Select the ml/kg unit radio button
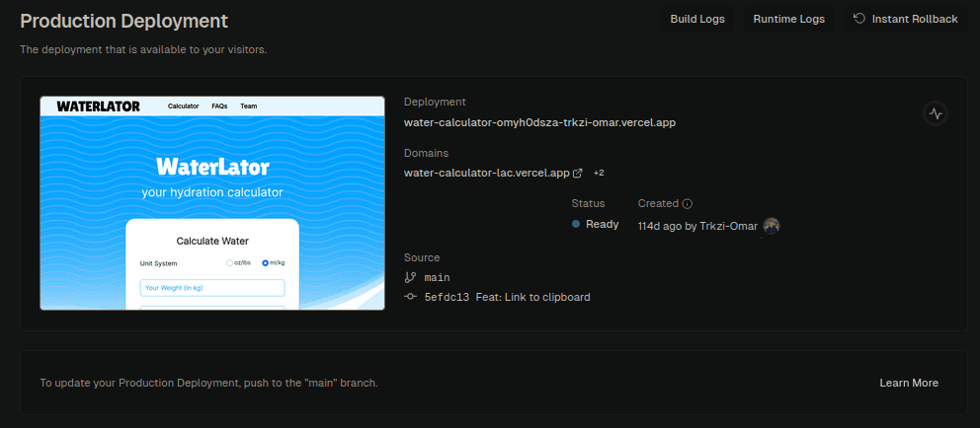This screenshot has height=428, width=980. coord(265,263)
